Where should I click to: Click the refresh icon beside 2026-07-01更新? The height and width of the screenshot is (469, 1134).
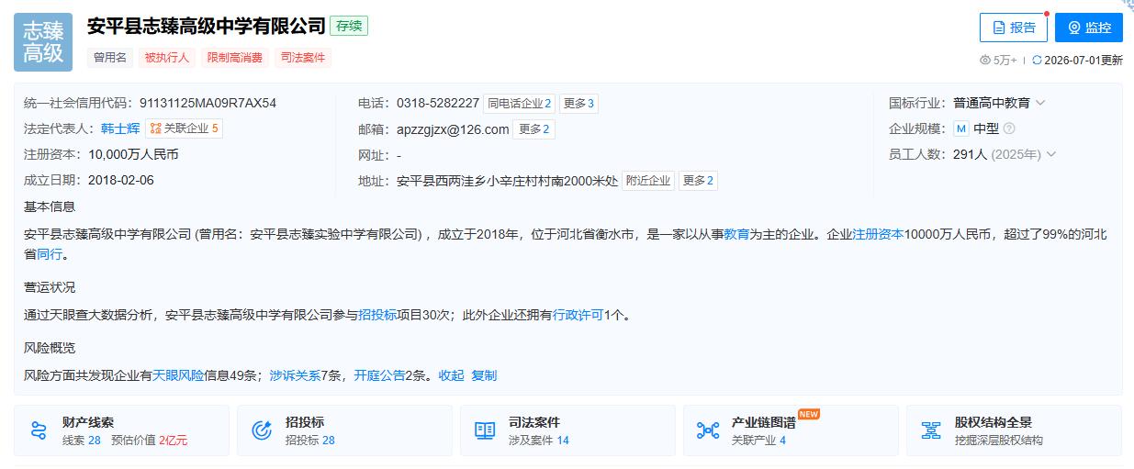1037,61
